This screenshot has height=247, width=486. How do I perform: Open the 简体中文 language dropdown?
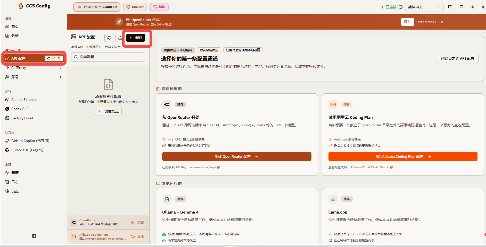point(424,7)
